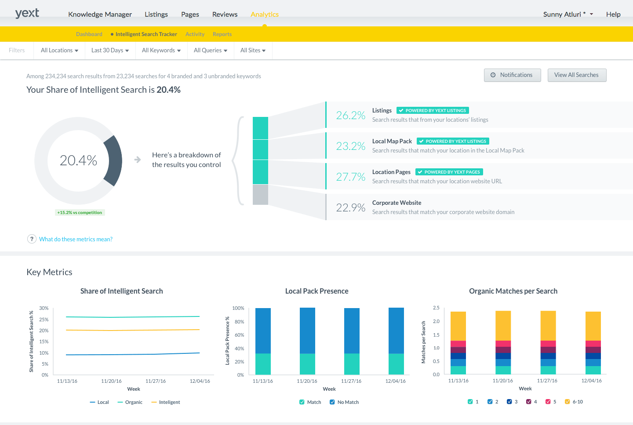
Task: Click the View All Searches button
Action: coord(577,75)
